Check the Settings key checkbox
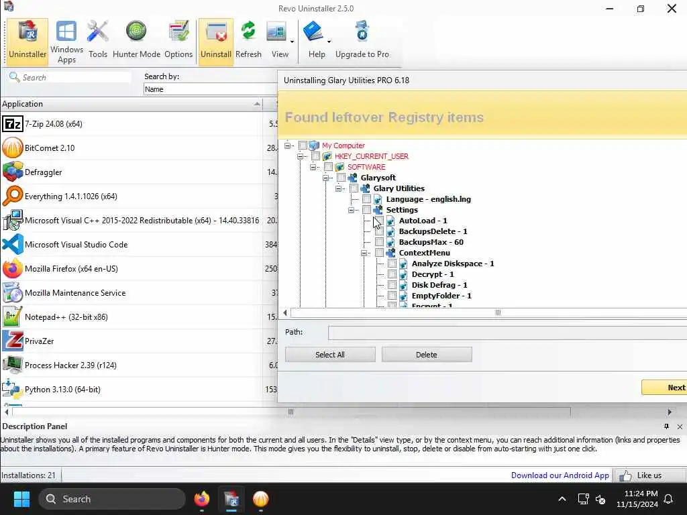 366,210
